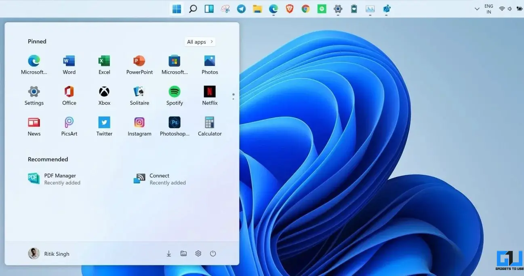
Task: Check battery status in system tray
Action: (519, 8)
